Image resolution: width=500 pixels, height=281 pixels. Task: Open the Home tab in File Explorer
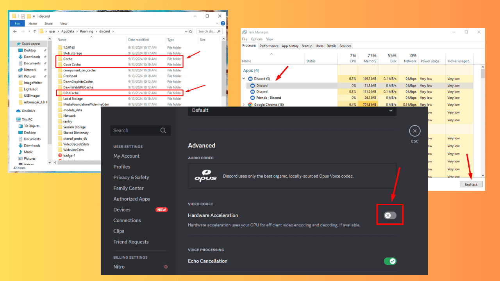(33, 23)
